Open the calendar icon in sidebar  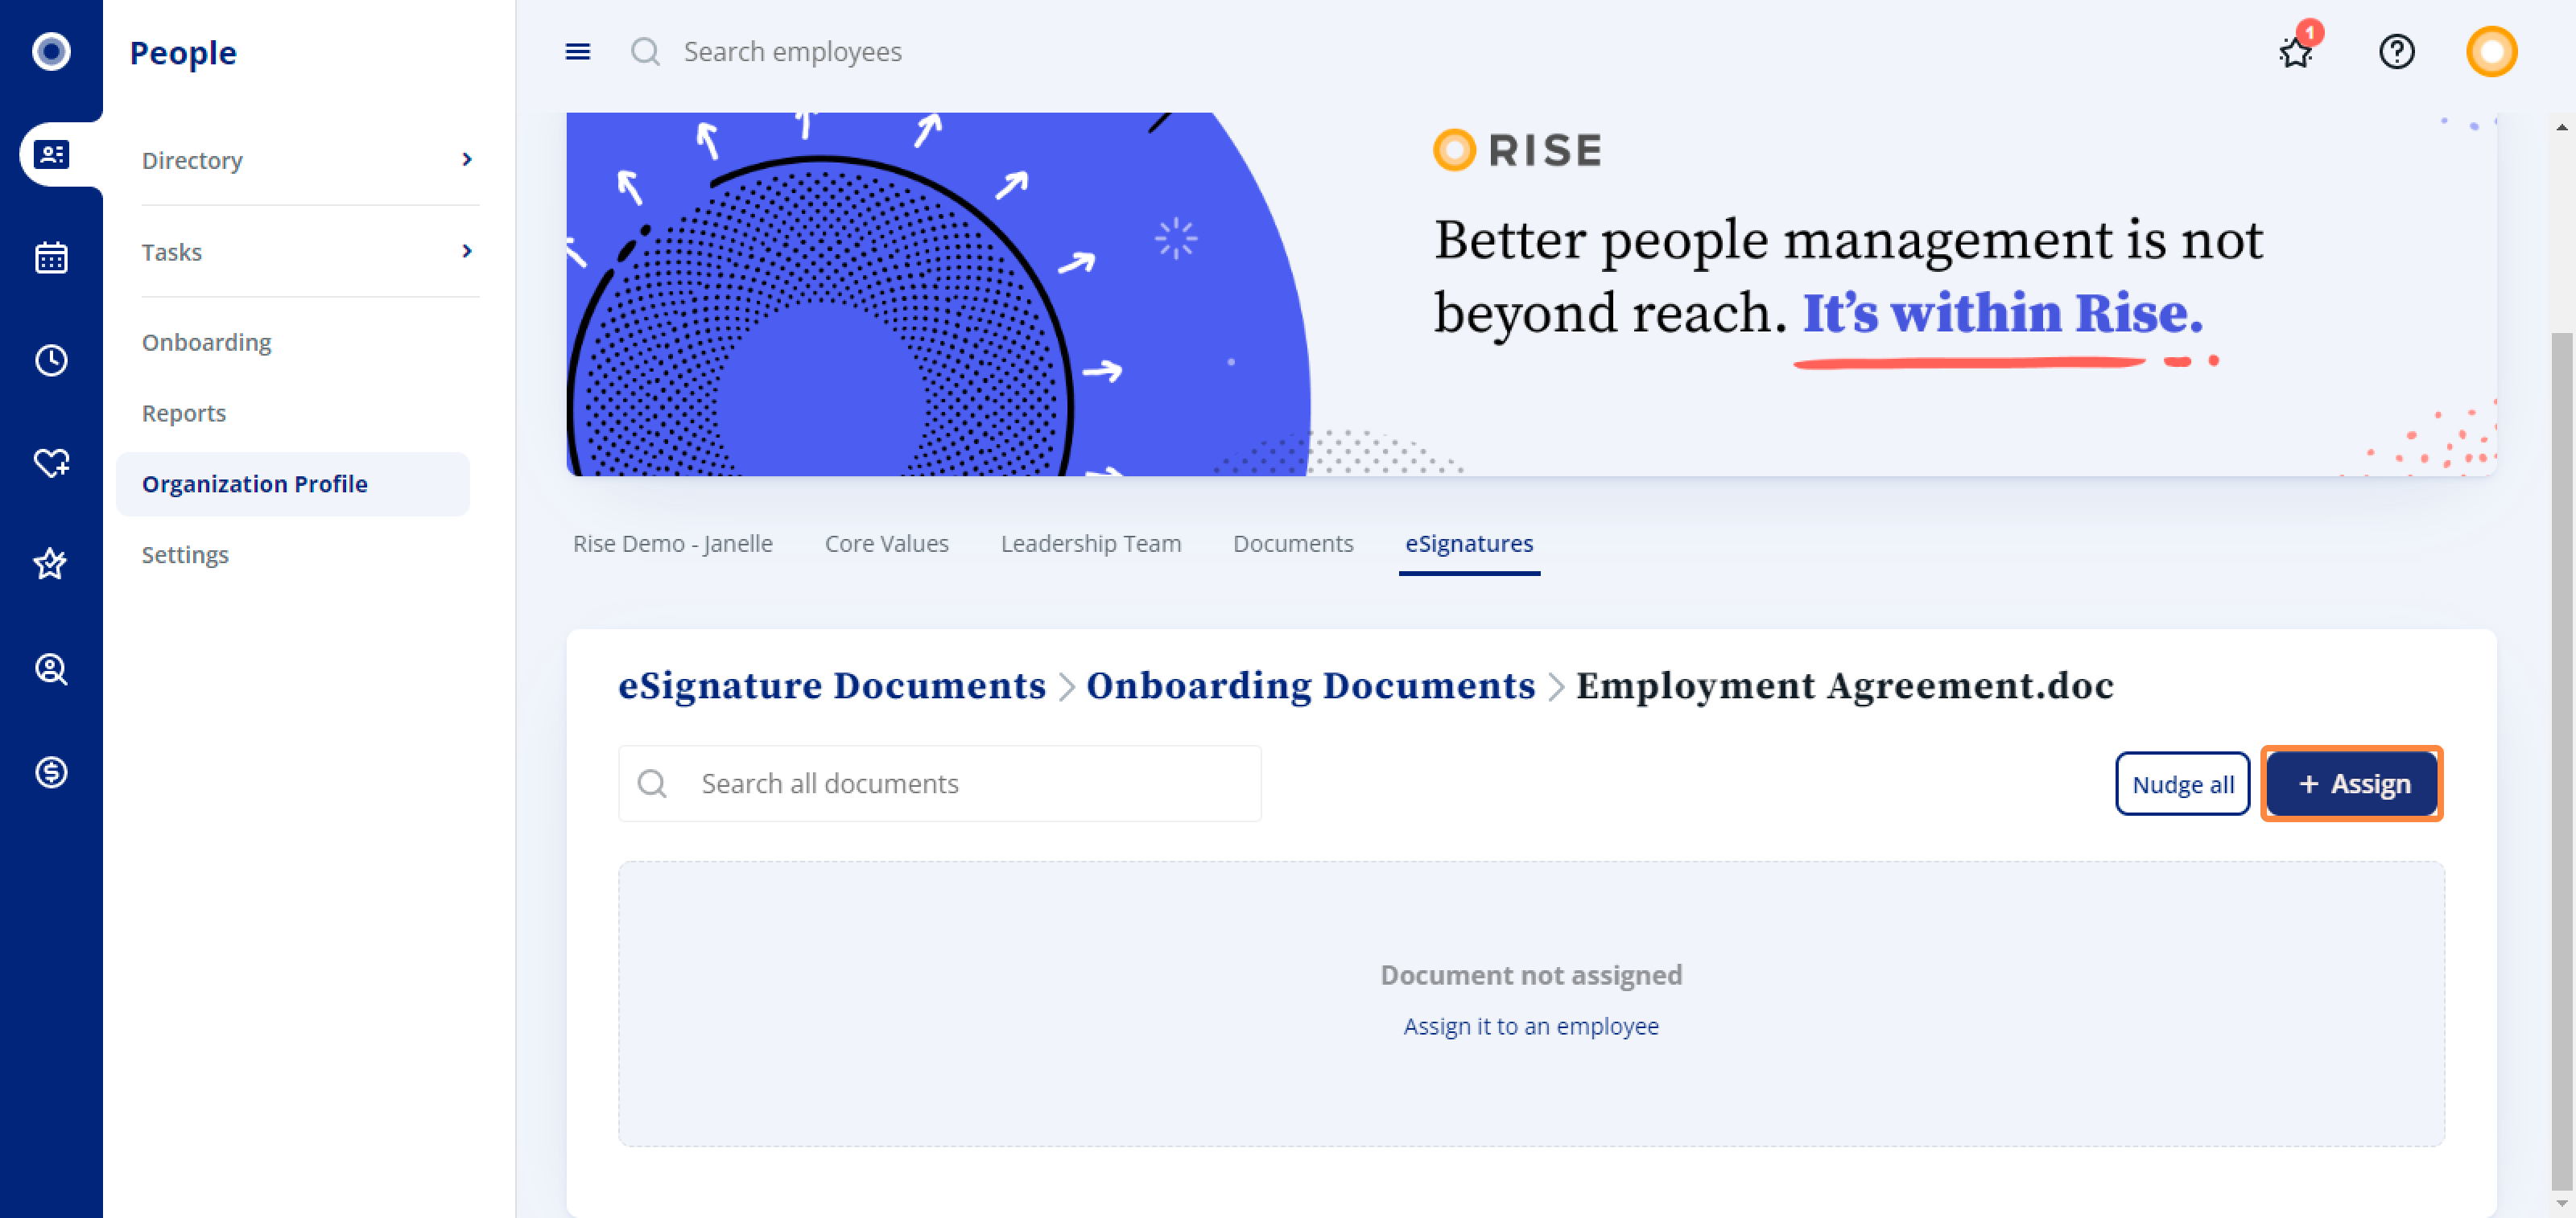pyautogui.click(x=51, y=257)
